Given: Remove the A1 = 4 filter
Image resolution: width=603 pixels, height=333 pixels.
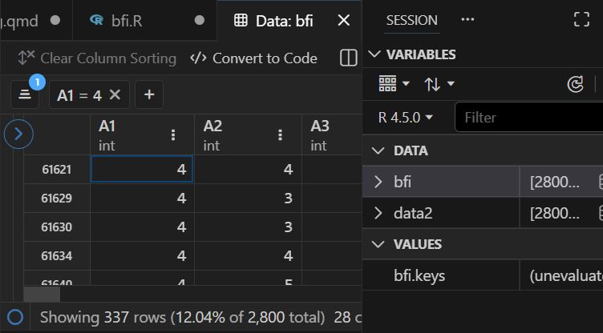Looking at the screenshot, I should tap(115, 94).
